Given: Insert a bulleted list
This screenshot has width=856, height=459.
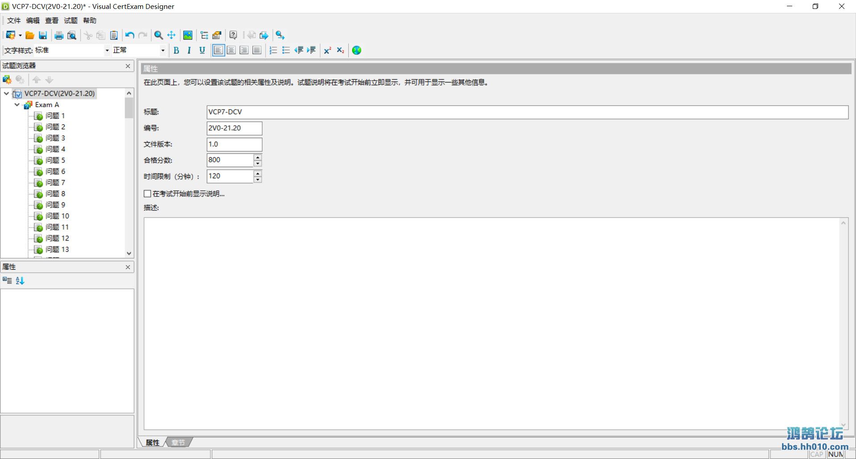Looking at the screenshot, I should [x=286, y=50].
